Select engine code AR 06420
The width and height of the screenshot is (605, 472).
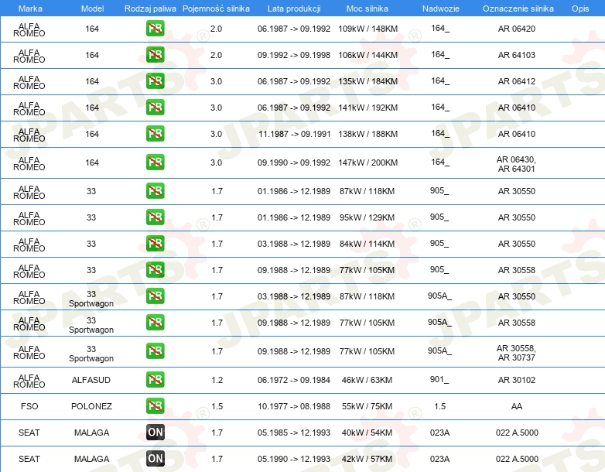517,29
